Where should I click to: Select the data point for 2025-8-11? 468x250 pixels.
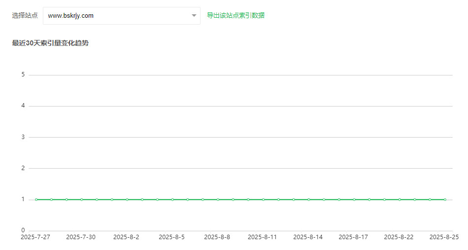click(x=263, y=200)
